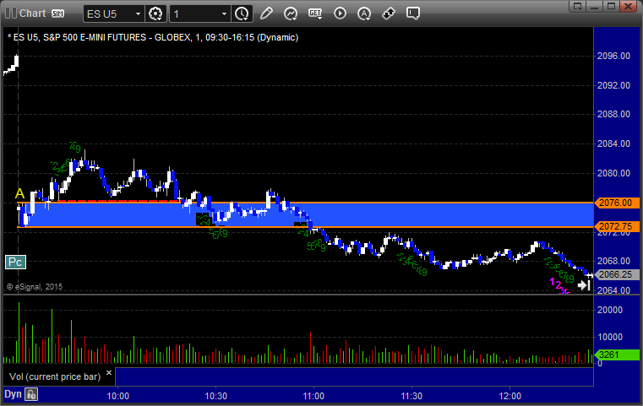Click the 10:30 time axis label

coord(216,396)
